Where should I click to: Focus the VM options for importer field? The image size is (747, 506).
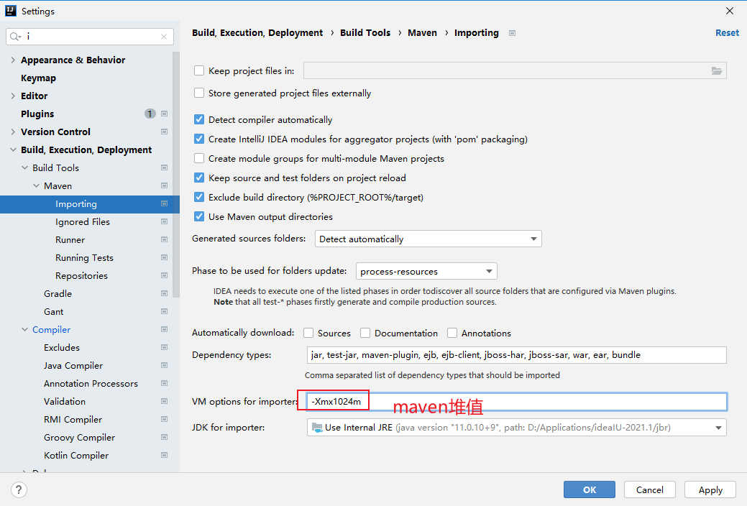(x=516, y=401)
